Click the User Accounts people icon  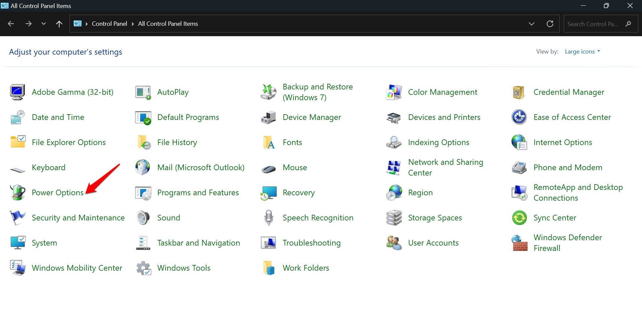coord(394,243)
